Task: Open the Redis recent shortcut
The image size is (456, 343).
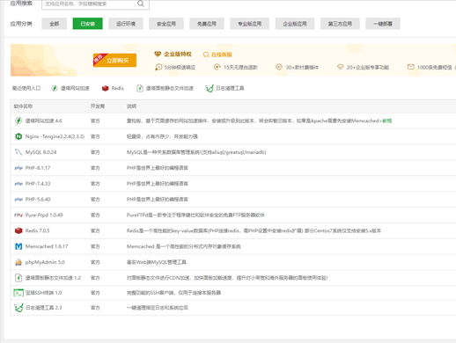Action: 113,88
